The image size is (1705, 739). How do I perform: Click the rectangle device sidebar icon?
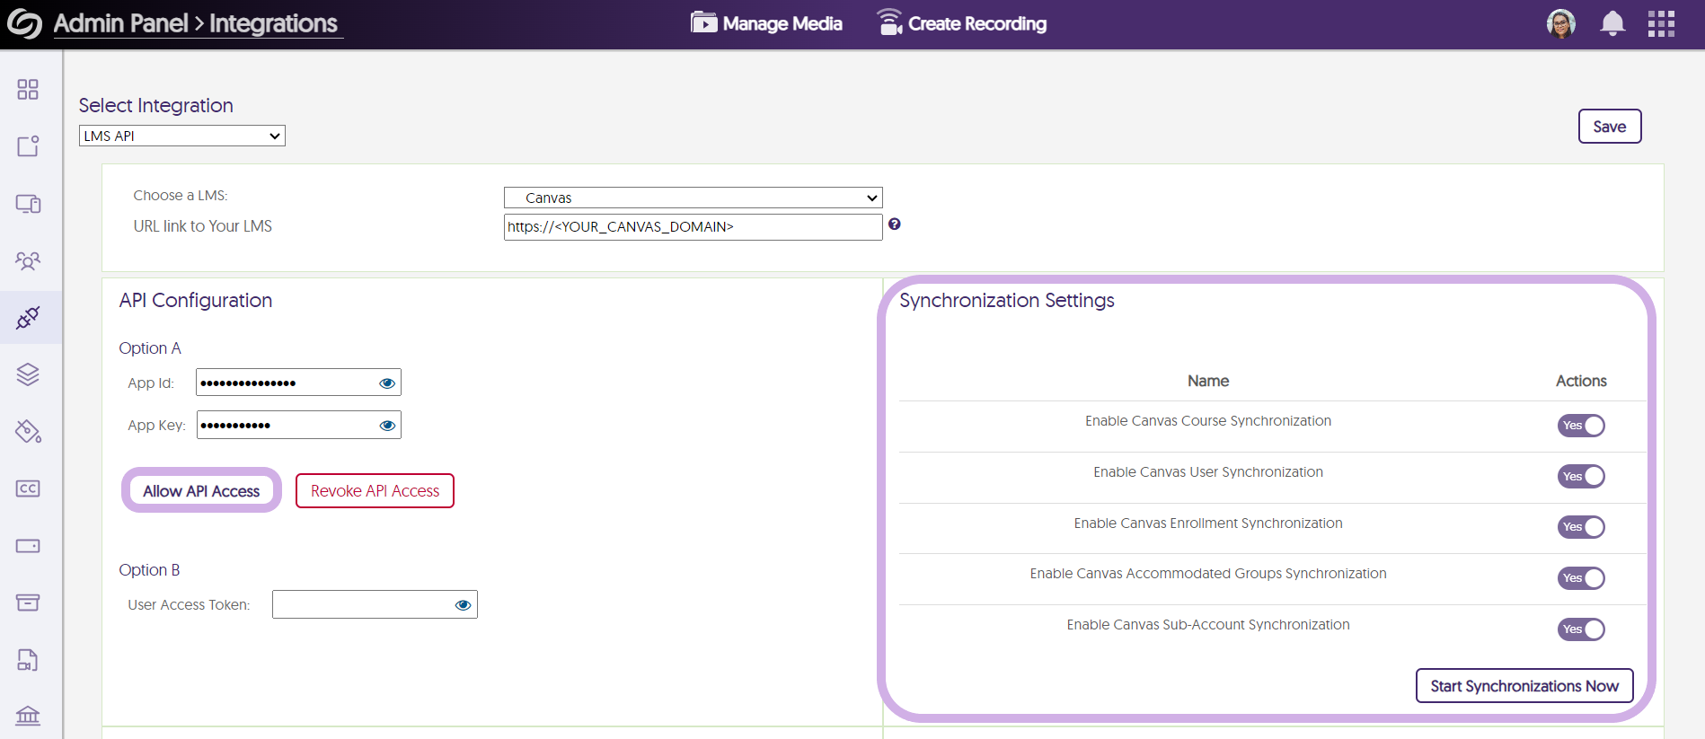[x=28, y=546]
